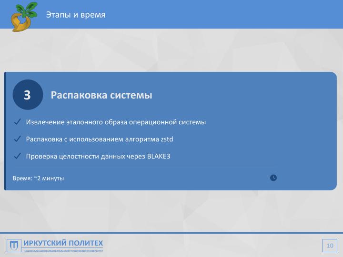Click the university subtitle under the wordmark
The width and height of the screenshot is (343, 257).
point(63,250)
